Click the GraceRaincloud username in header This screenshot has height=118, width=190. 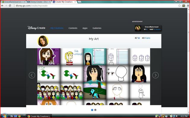(x=151, y=27)
